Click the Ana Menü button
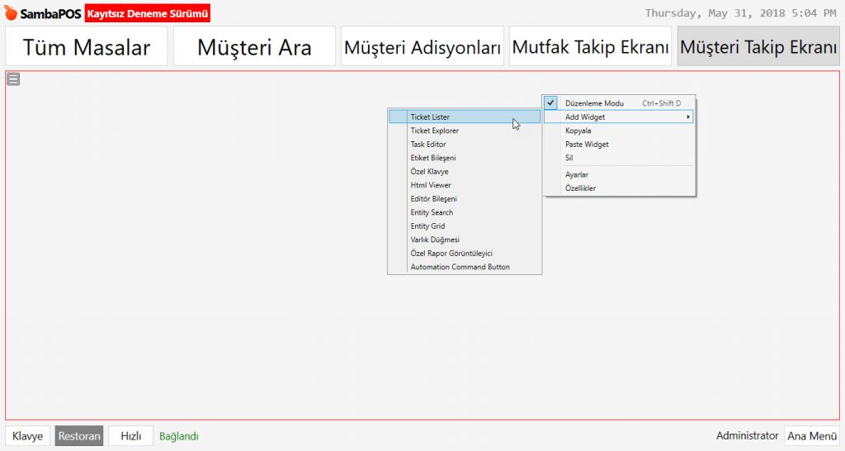 pyautogui.click(x=812, y=436)
